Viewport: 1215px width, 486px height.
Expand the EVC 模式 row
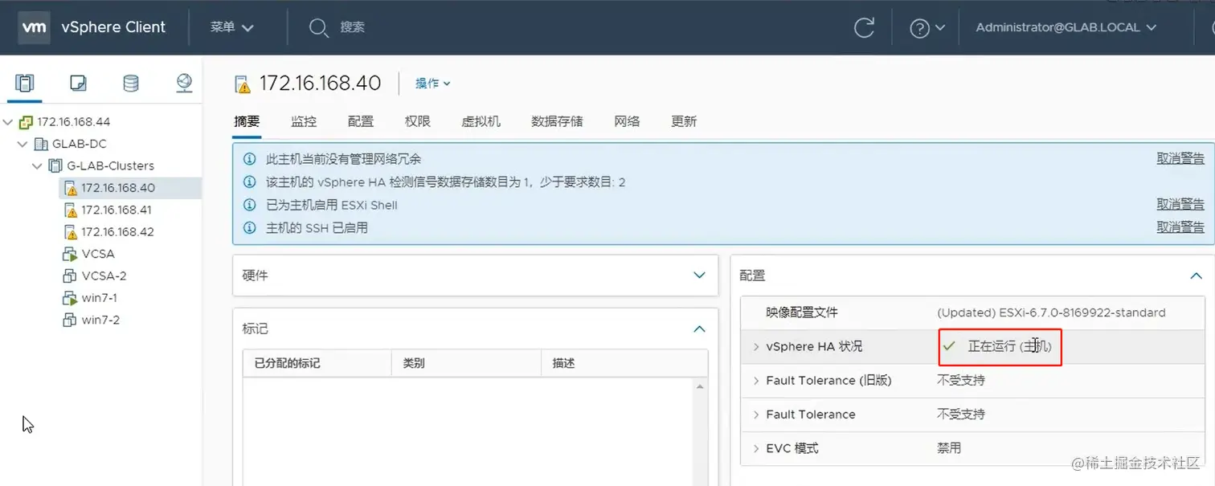pyautogui.click(x=756, y=448)
